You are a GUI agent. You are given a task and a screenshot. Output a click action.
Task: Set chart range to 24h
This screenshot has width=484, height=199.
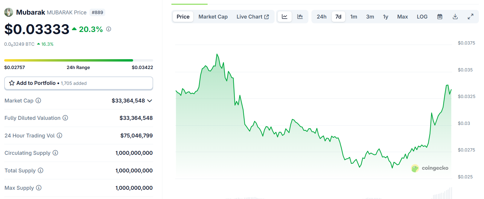pos(322,17)
